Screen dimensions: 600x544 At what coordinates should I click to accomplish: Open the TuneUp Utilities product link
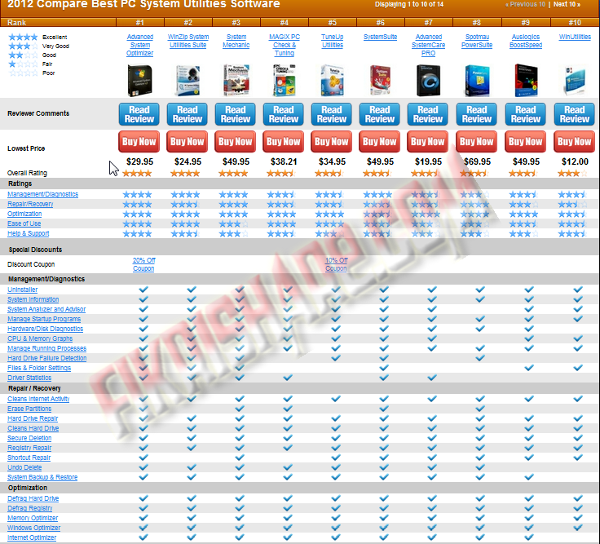pyautogui.click(x=332, y=41)
